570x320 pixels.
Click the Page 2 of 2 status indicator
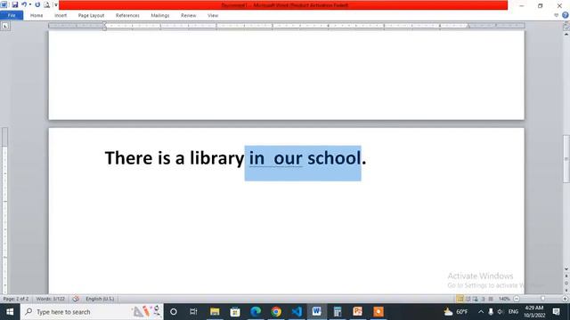16,299
